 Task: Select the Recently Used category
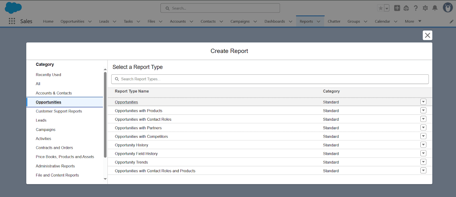click(48, 75)
